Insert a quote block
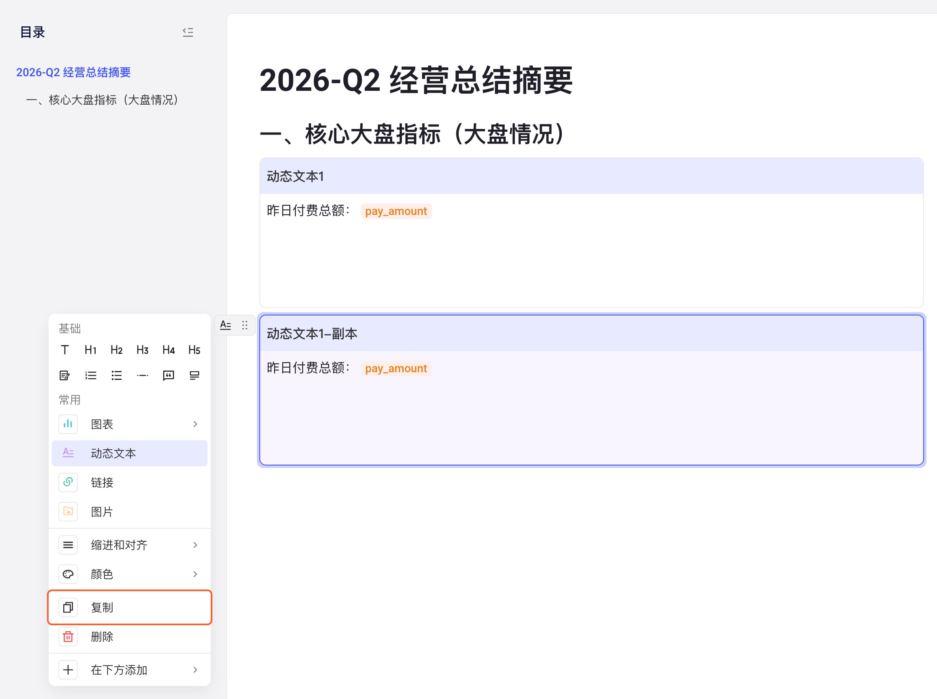Image resolution: width=937 pixels, height=699 pixels. (168, 375)
